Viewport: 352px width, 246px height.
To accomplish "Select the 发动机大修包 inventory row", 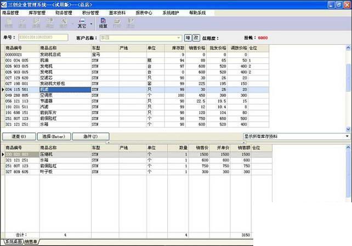I will click(x=137, y=84).
